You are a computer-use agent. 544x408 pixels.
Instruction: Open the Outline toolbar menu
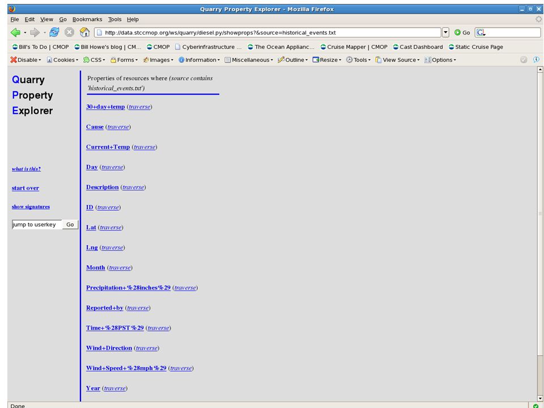(293, 60)
